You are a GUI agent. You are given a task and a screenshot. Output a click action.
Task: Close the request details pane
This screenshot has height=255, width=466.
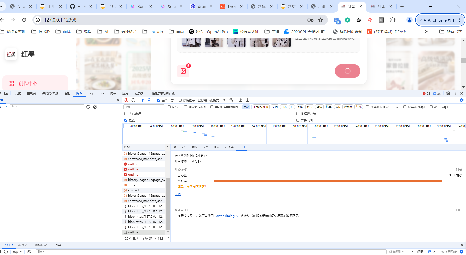175,147
